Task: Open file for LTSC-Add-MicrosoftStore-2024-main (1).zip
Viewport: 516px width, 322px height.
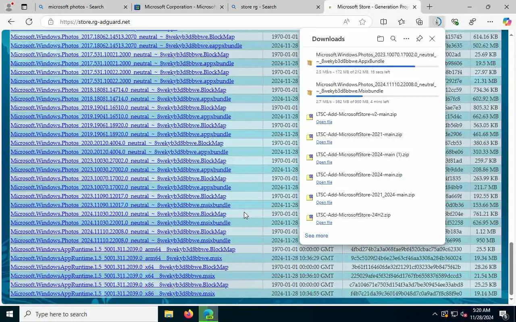Action: (324, 162)
